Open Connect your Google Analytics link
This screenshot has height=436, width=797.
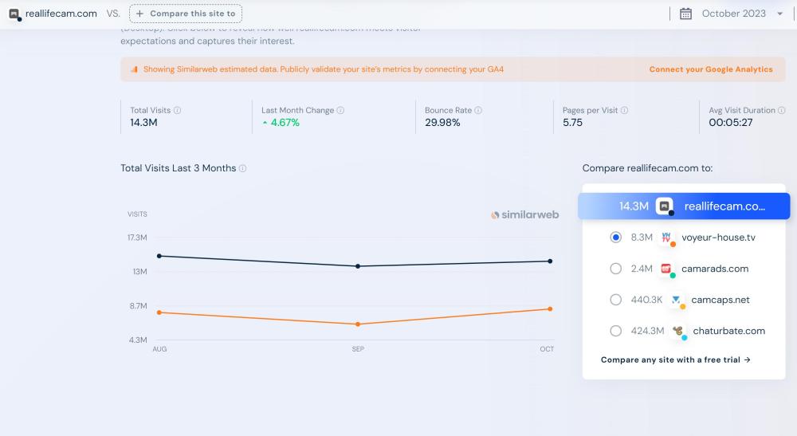711,69
